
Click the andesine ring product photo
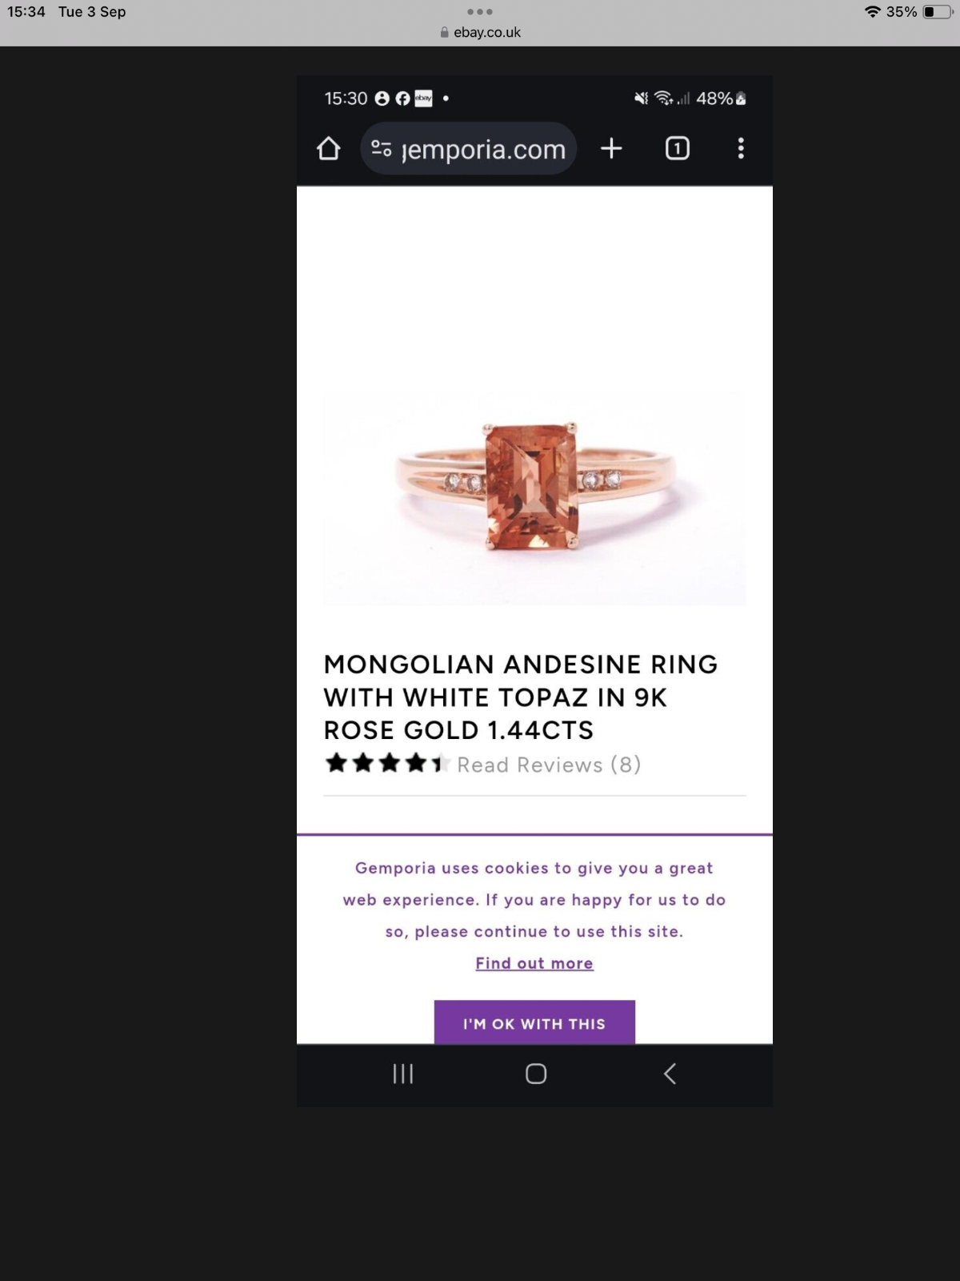534,498
